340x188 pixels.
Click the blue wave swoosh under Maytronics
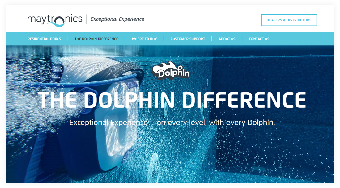coord(56,24)
